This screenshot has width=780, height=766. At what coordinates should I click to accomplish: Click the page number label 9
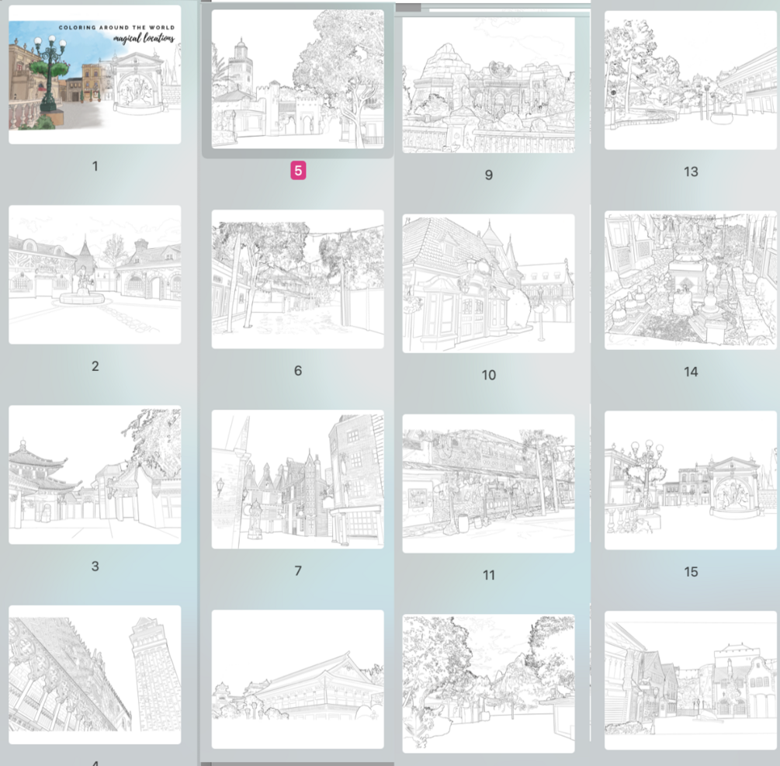488,175
